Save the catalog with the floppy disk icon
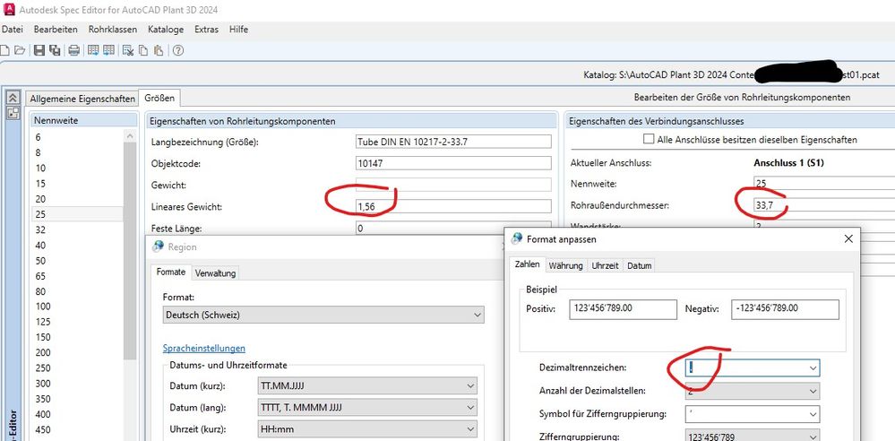This screenshot has height=441, width=895. click(39, 50)
